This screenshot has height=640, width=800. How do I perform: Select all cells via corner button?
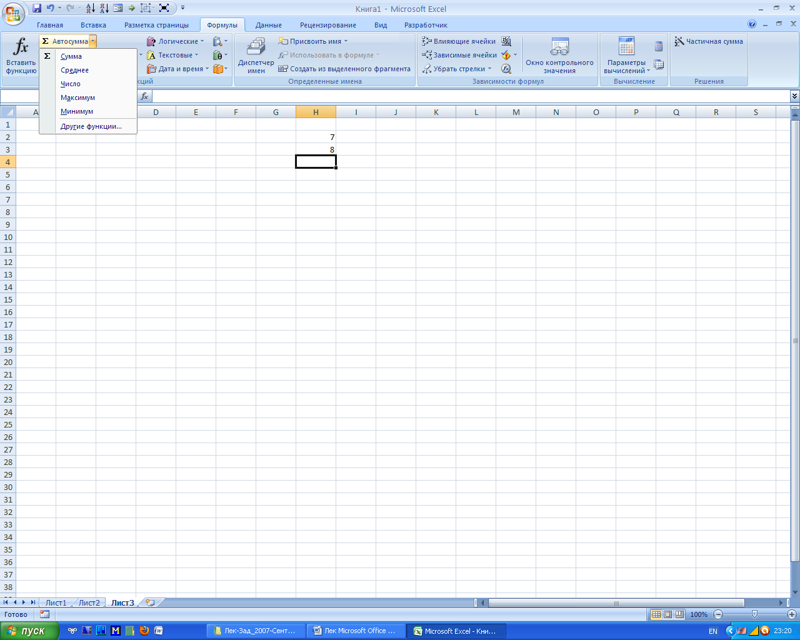point(7,112)
